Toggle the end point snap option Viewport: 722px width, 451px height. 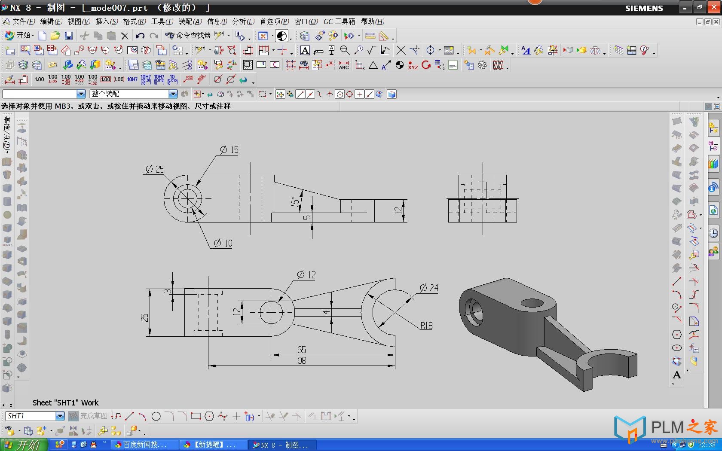[300, 94]
